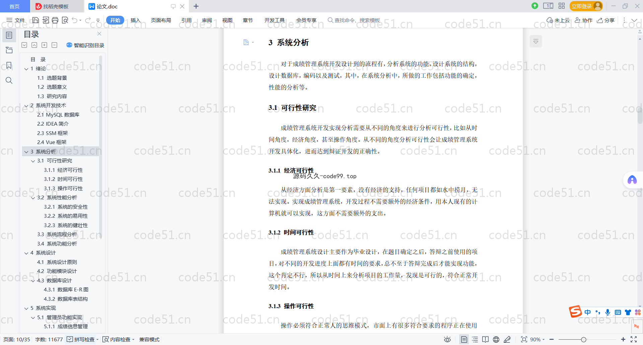Click the Redo arrow
Viewport: 643px width, 345px height.
(88, 20)
